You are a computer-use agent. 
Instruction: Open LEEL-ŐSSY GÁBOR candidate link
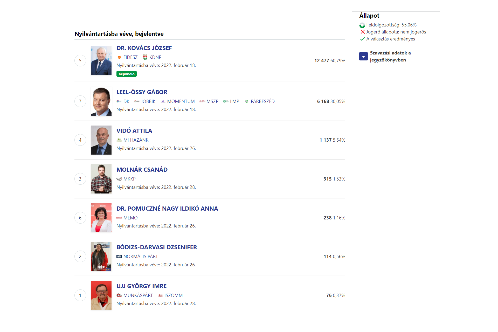coord(142,92)
